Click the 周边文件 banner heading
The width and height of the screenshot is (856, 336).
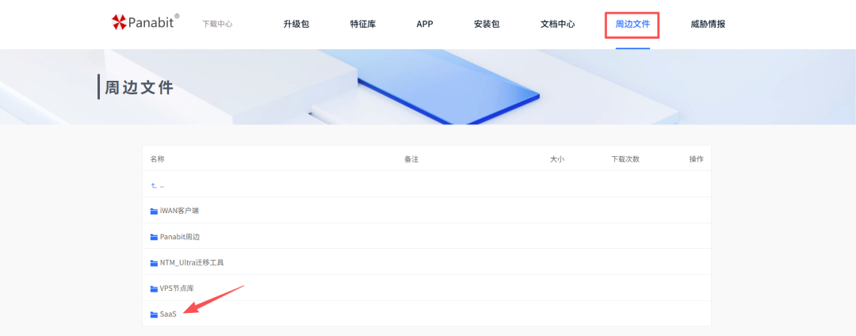(x=139, y=87)
